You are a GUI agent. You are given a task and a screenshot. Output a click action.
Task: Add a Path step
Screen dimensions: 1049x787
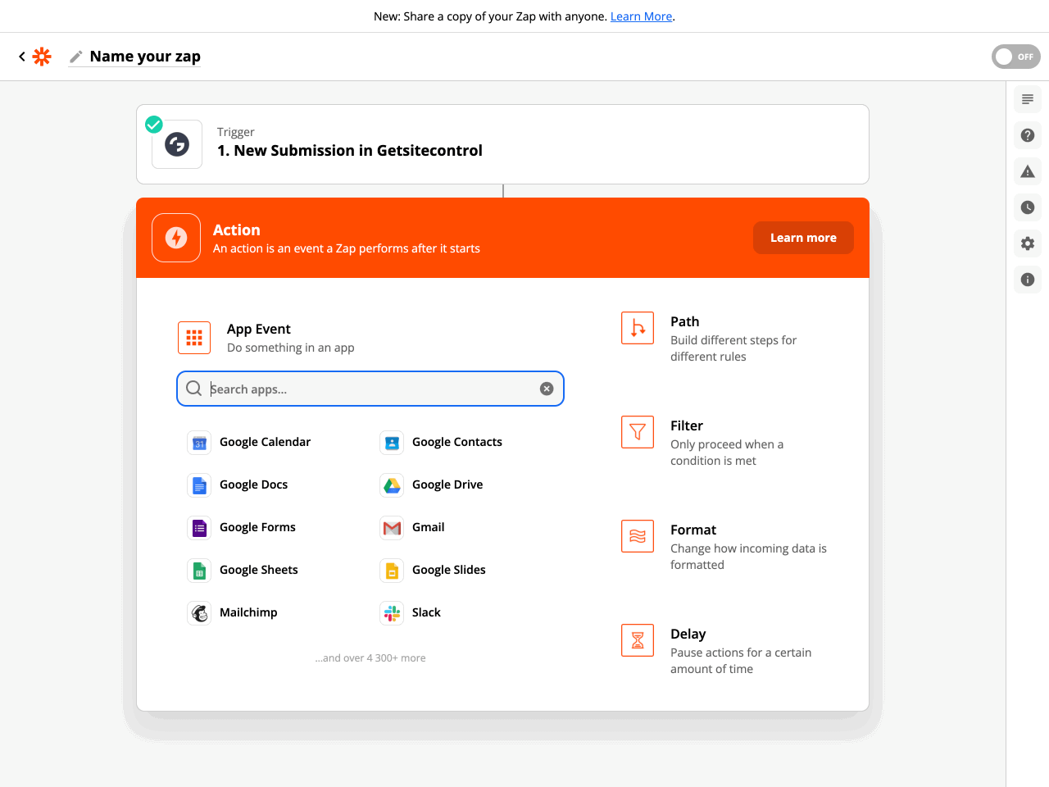coord(684,322)
